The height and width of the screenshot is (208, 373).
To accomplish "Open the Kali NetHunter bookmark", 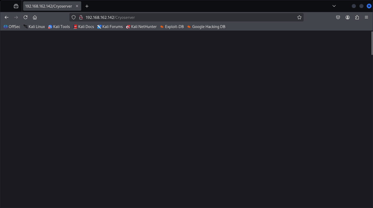I will [141, 27].
